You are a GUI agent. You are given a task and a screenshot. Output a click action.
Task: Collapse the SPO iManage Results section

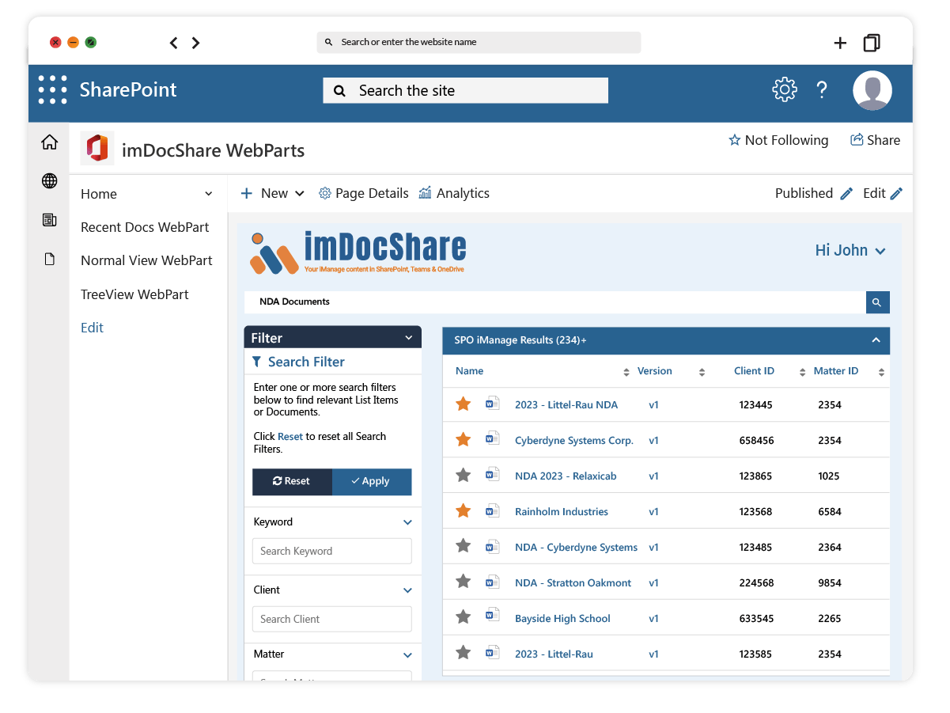pyautogui.click(x=876, y=340)
